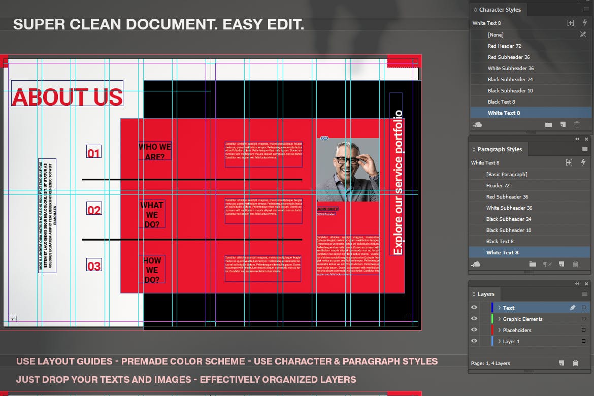Create new style in Character Styles panel
This screenshot has width=594, height=396.
coord(563,124)
